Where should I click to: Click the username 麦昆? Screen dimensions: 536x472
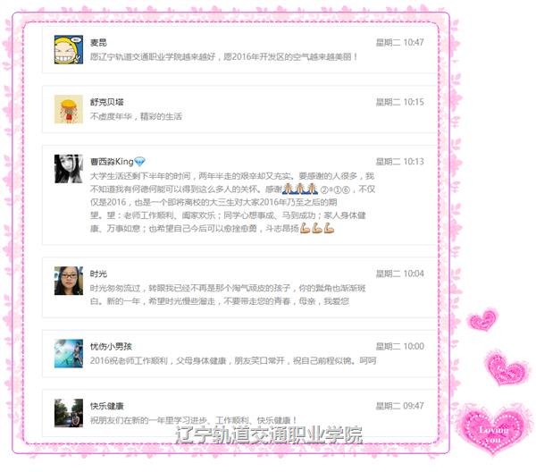(98, 42)
